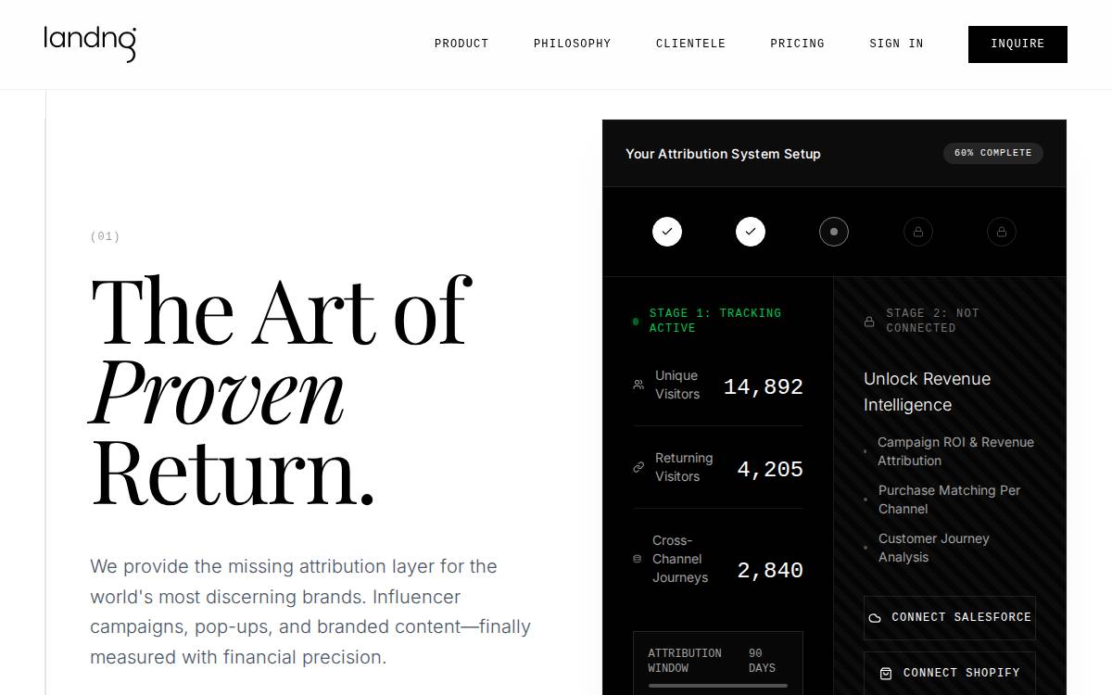Adjust the Attribution Window slider

718,686
